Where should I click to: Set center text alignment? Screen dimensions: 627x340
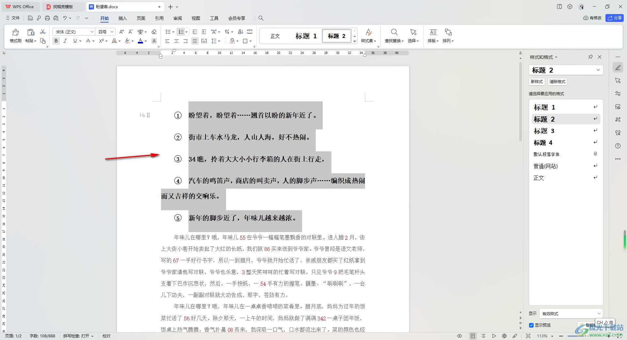176,41
